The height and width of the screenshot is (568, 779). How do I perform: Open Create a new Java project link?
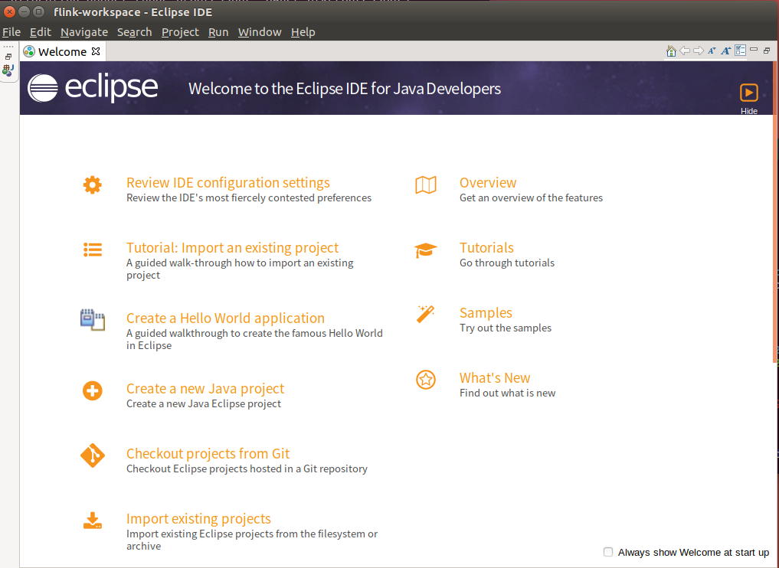point(205,388)
